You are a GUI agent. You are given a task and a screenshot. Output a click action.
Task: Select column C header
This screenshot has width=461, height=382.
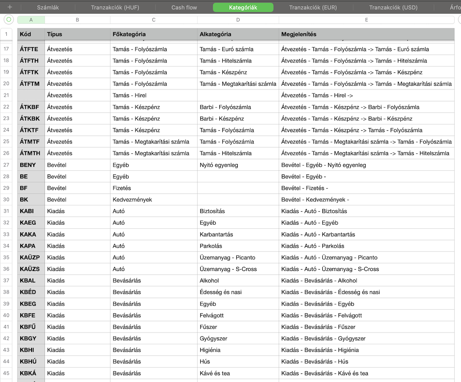click(154, 20)
